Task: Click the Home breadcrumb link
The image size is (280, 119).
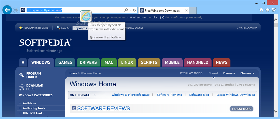Action: coord(73,73)
